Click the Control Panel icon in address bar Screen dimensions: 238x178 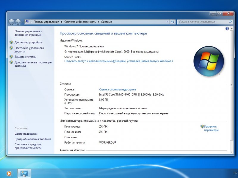27,22
